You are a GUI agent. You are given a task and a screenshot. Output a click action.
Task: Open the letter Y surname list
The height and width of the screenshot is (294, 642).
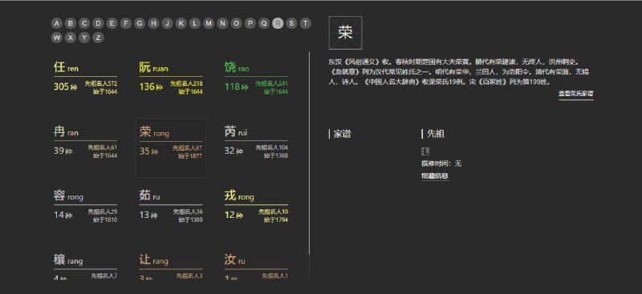84,38
